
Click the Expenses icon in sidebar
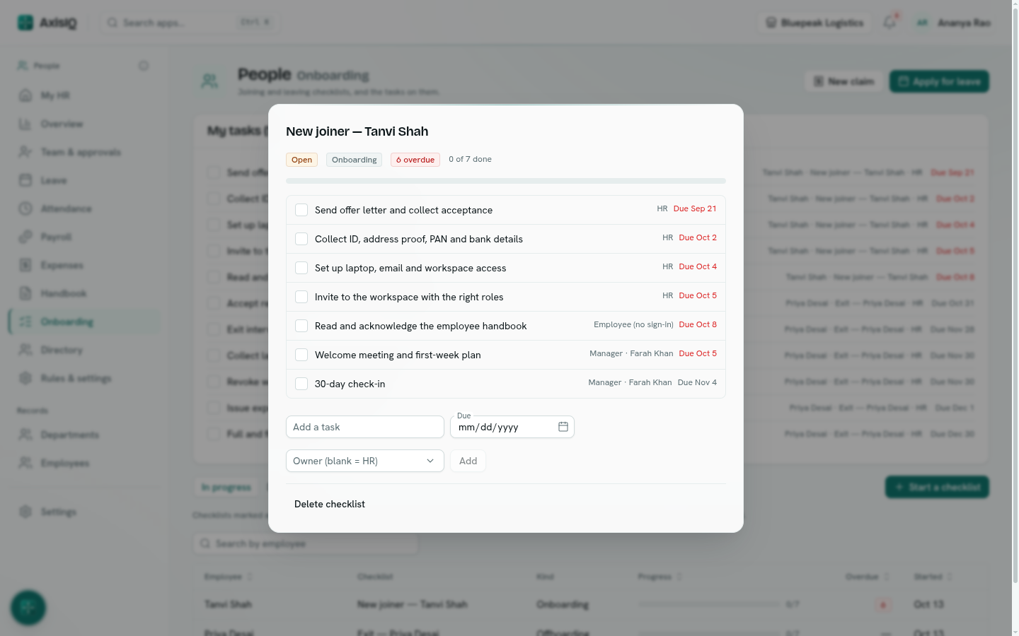[x=25, y=265]
